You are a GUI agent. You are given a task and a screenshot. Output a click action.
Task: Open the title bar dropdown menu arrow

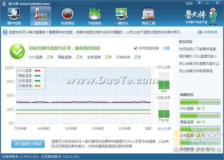click(x=200, y=3)
